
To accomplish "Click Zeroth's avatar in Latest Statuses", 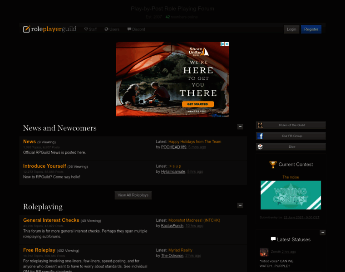I will click(x=264, y=252).
